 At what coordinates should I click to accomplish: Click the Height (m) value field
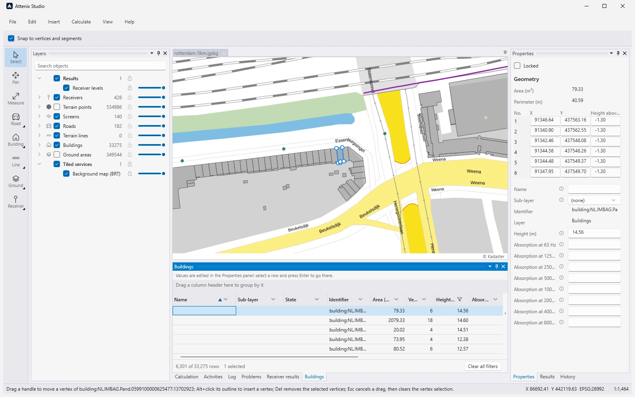(594, 233)
